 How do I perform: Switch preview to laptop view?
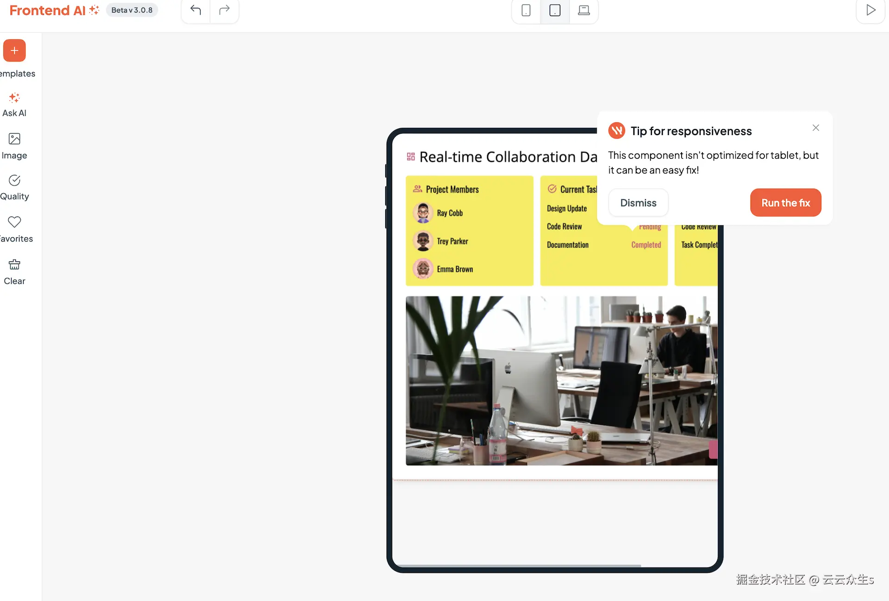pyautogui.click(x=583, y=11)
